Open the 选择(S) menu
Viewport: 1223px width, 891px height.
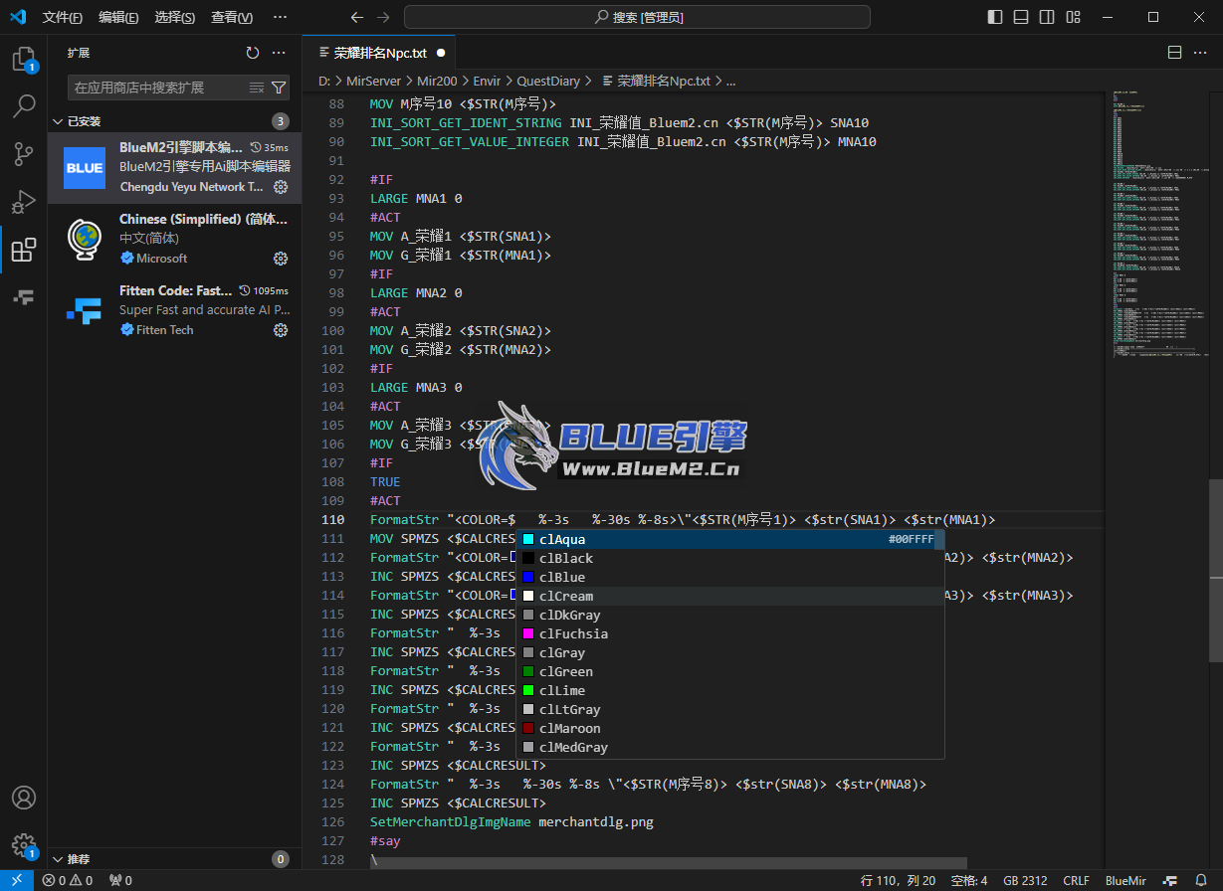pyautogui.click(x=175, y=17)
